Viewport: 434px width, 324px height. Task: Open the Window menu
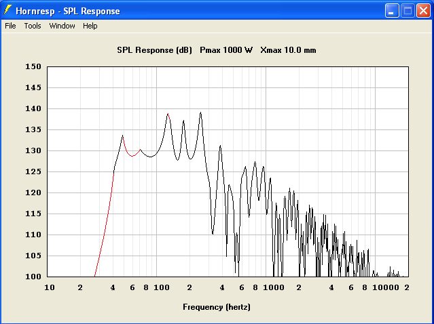pyautogui.click(x=62, y=26)
